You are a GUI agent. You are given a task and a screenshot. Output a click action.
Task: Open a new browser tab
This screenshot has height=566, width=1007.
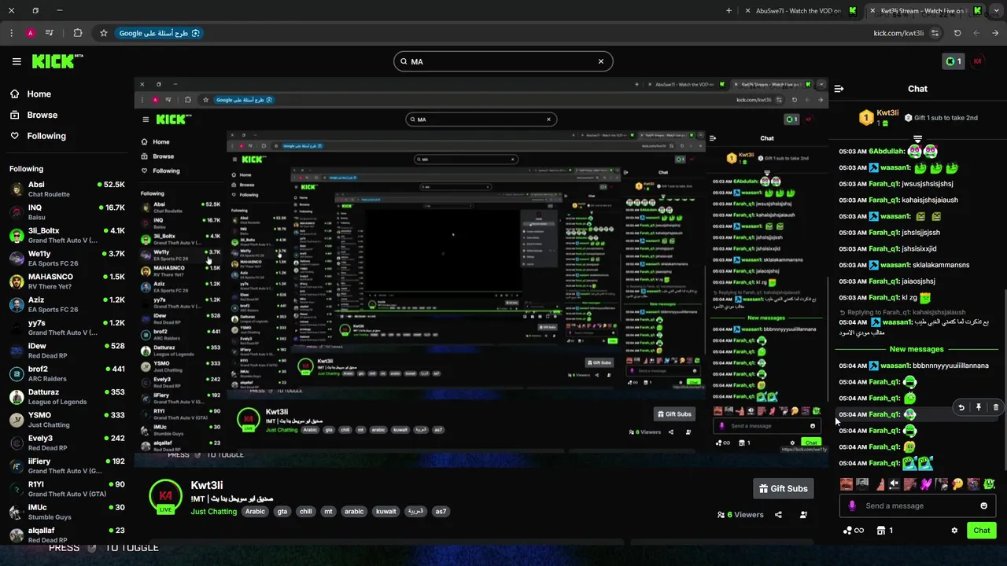coord(729,11)
